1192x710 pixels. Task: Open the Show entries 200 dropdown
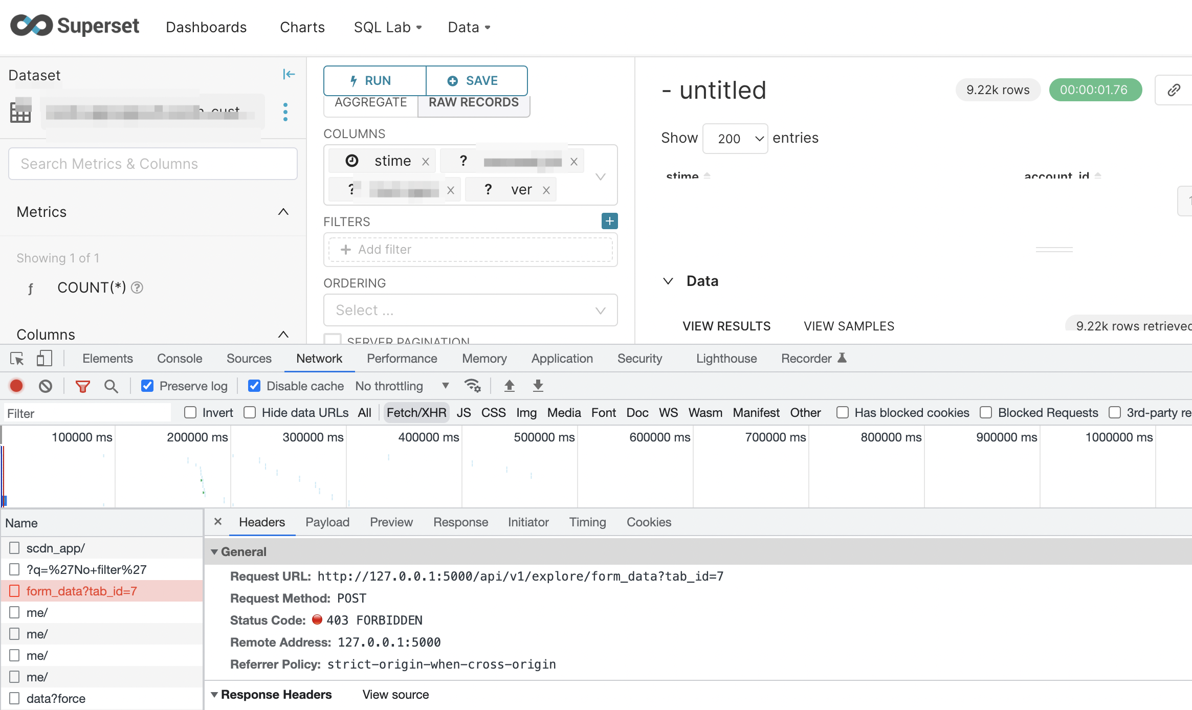[735, 139]
